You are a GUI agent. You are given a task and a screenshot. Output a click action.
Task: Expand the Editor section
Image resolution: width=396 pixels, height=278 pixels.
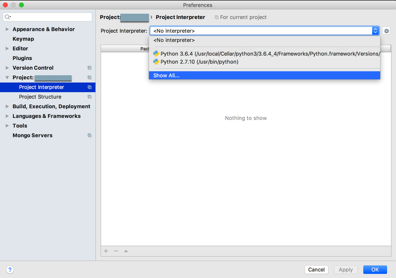click(7, 49)
